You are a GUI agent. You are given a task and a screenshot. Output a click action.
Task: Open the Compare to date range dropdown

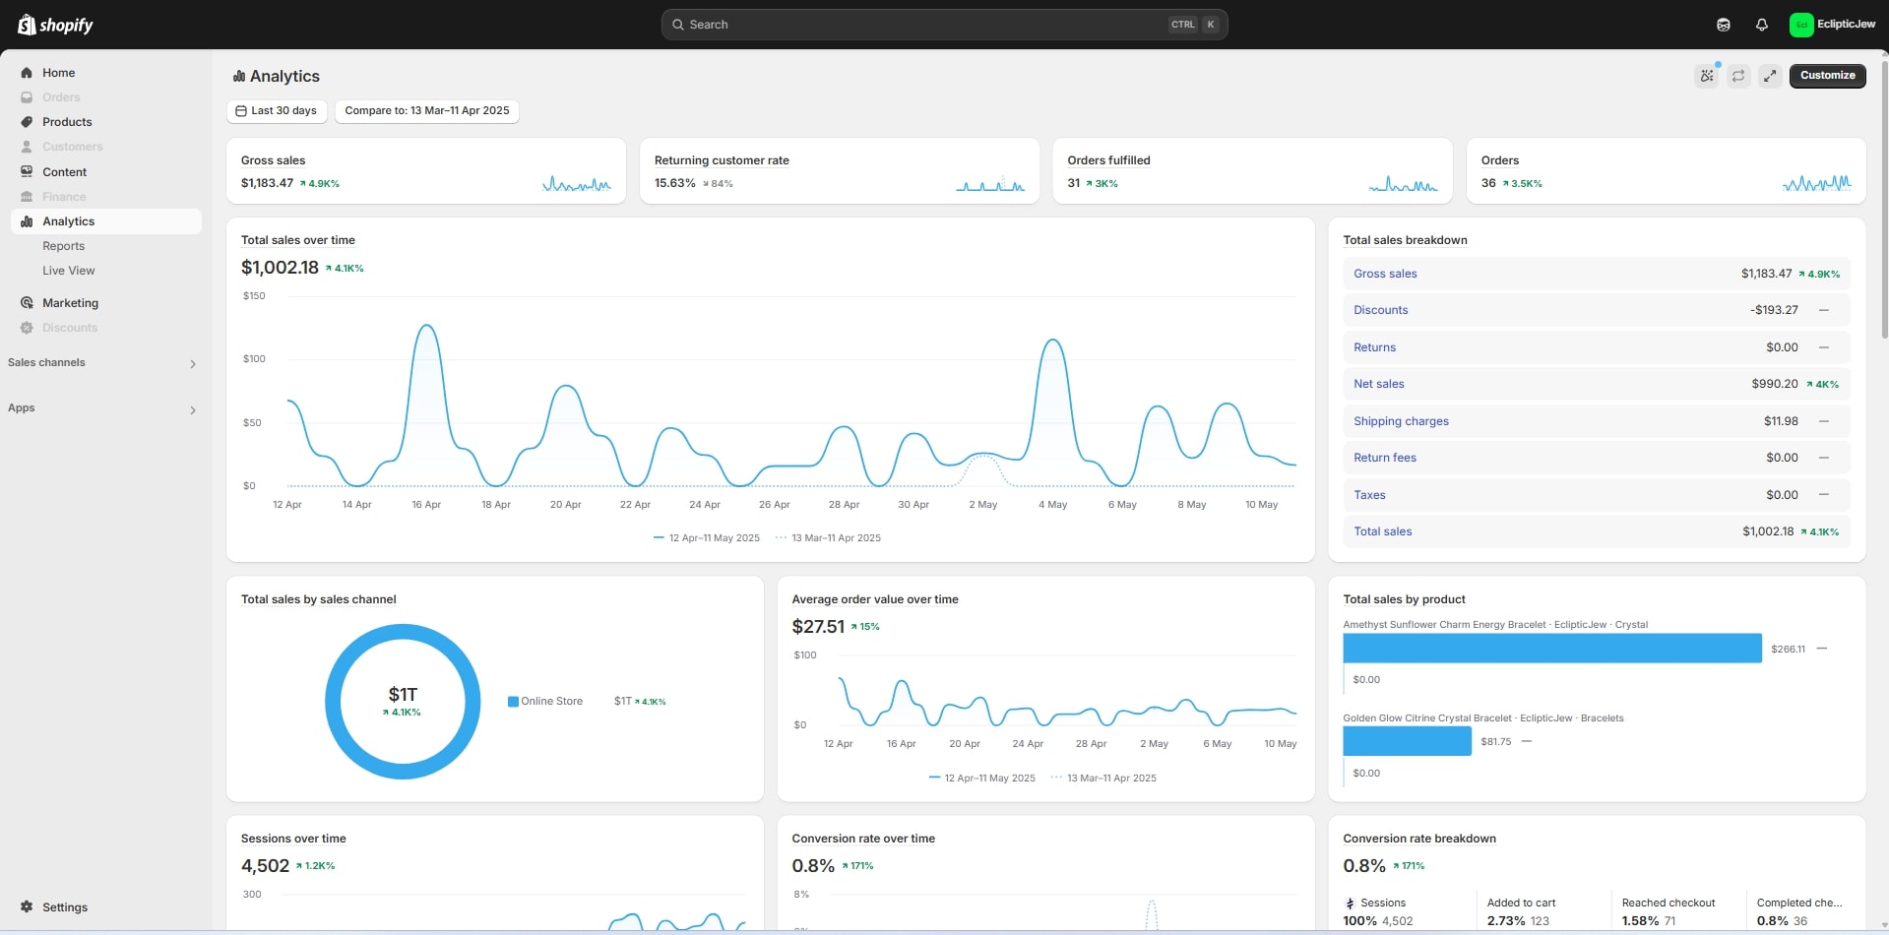[x=426, y=111]
